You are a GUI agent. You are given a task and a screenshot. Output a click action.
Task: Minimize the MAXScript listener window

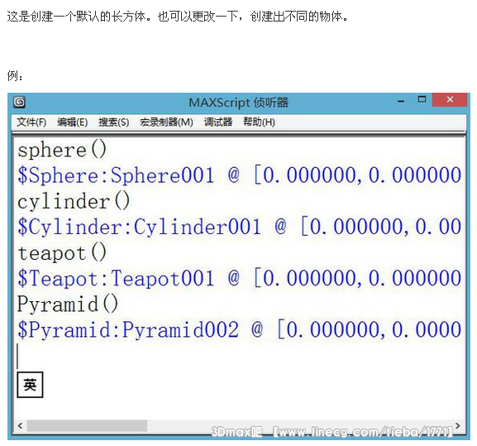pos(401,100)
